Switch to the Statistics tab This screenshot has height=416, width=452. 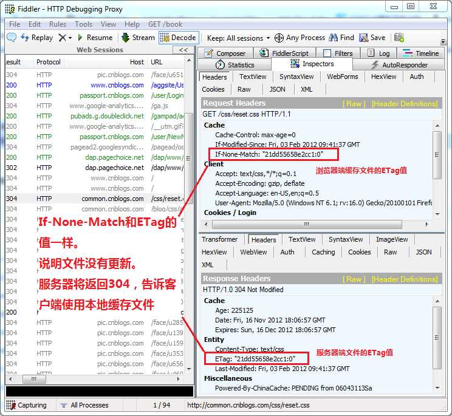[x=235, y=65]
